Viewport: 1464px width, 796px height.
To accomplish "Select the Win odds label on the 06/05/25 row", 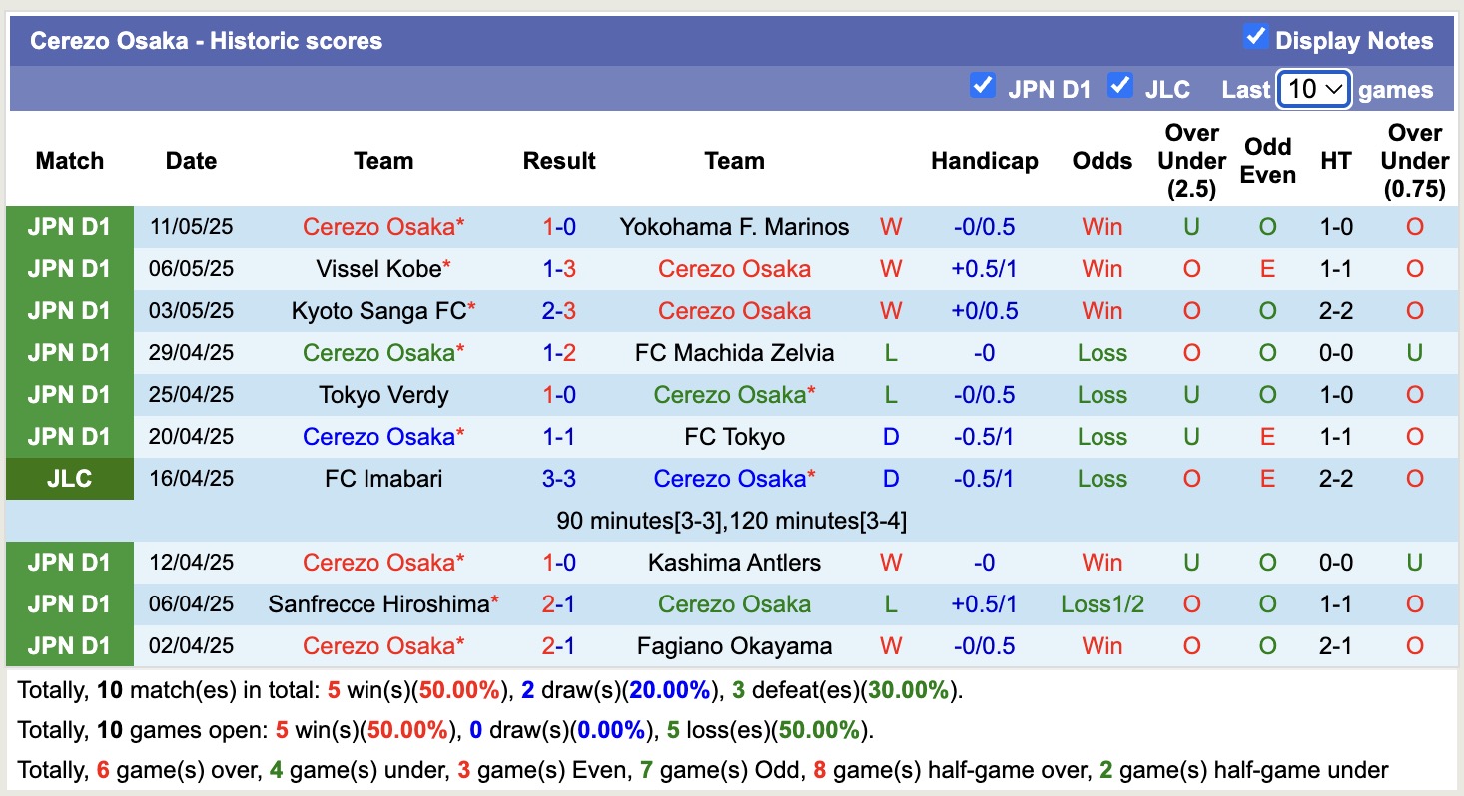I will pyautogui.click(x=1101, y=268).
